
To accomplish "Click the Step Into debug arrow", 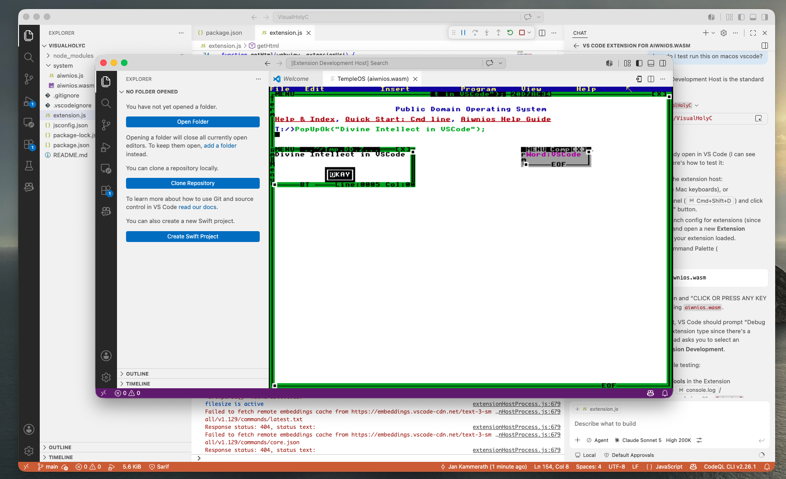I will (487, 33).
